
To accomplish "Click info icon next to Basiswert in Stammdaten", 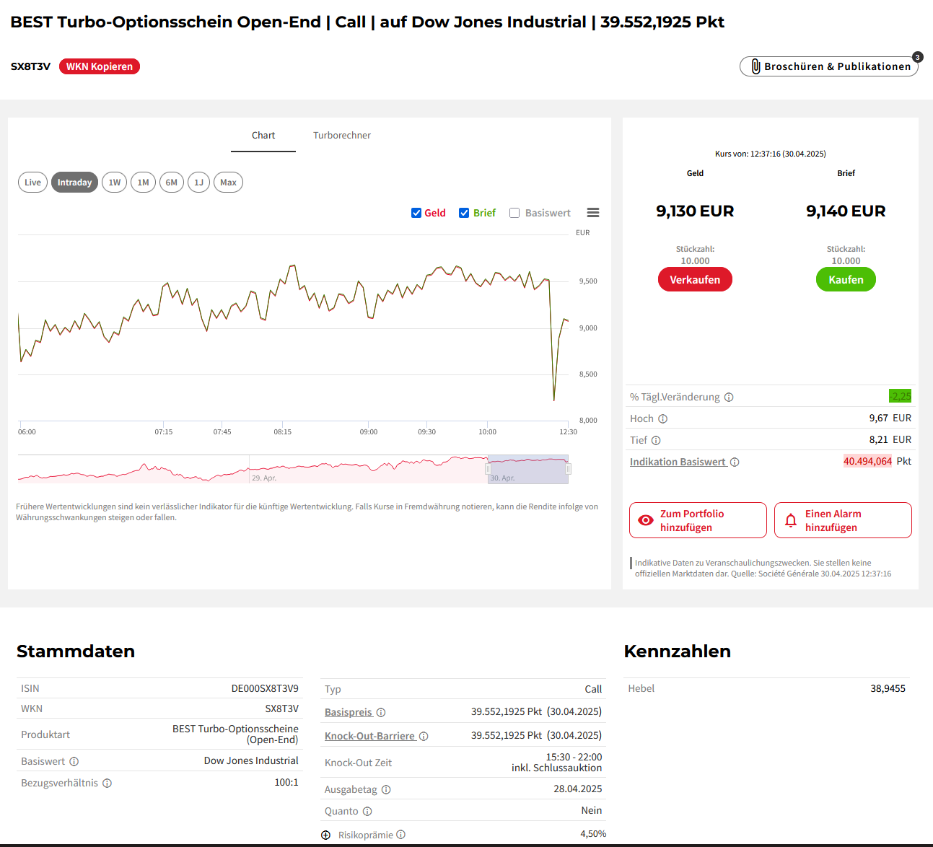I will tap(74, 762).
